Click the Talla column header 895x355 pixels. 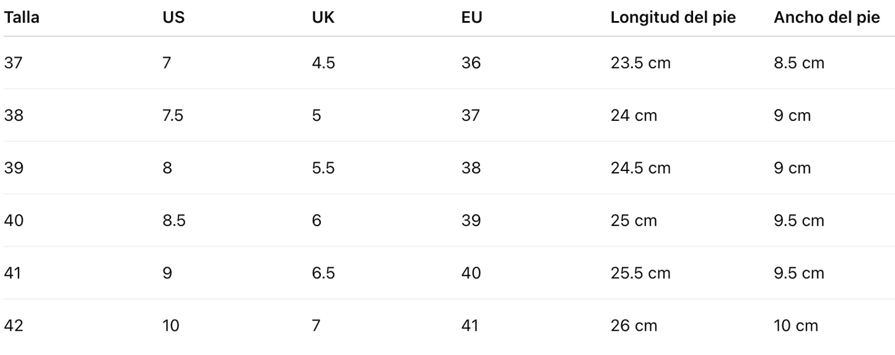point(22,17)
